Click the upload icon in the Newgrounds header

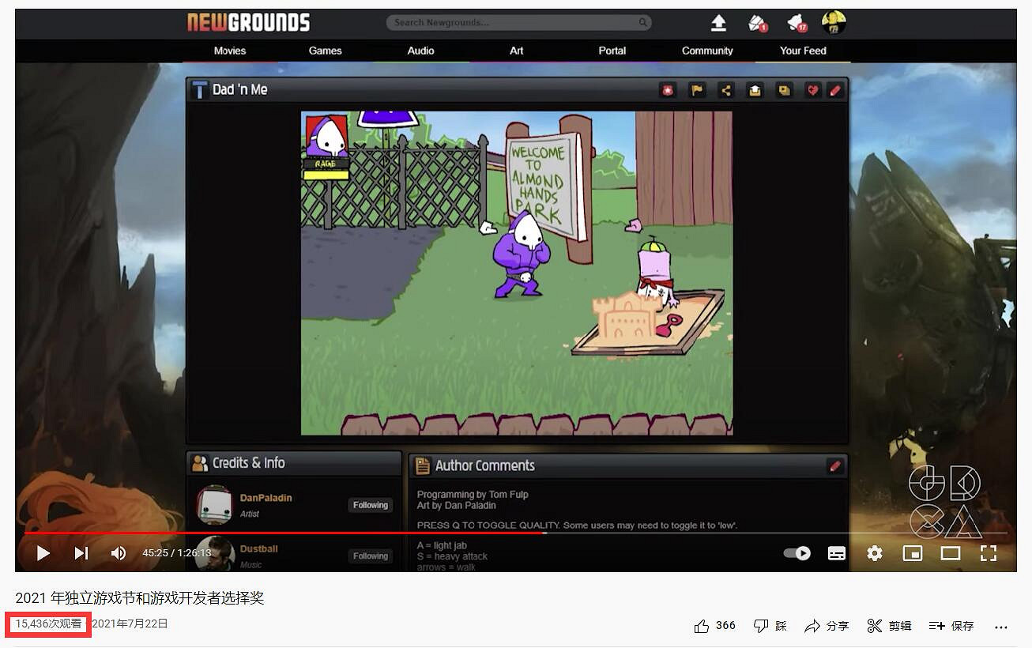tap(718, 23)
